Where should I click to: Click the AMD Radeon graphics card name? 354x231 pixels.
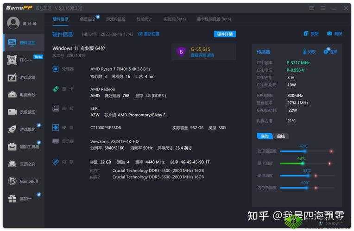click(x=103, y=89)
